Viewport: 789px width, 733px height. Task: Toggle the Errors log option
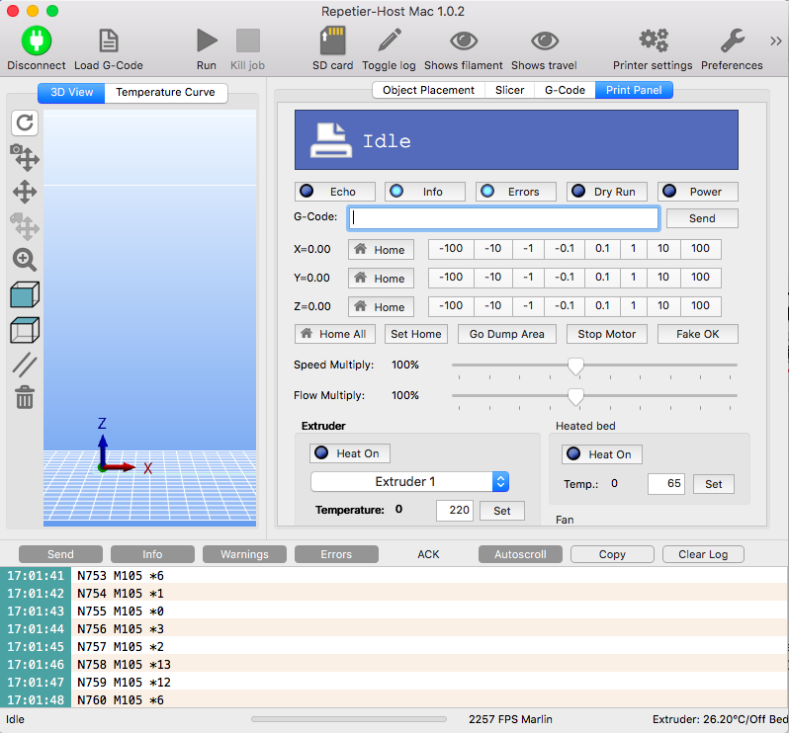516,192
